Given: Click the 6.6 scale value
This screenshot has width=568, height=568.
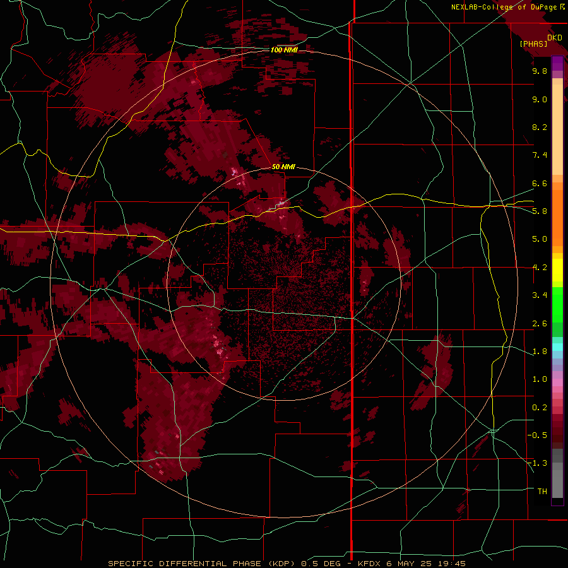Looking at the screenshot, I should click(540, 183).
